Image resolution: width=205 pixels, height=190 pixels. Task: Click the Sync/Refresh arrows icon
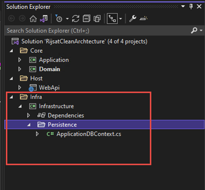(76, 19)
